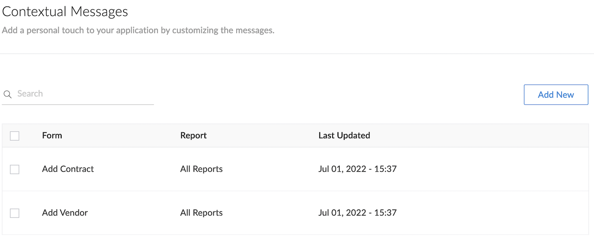Click the Add Contract row's last updated date

(357, 169)
